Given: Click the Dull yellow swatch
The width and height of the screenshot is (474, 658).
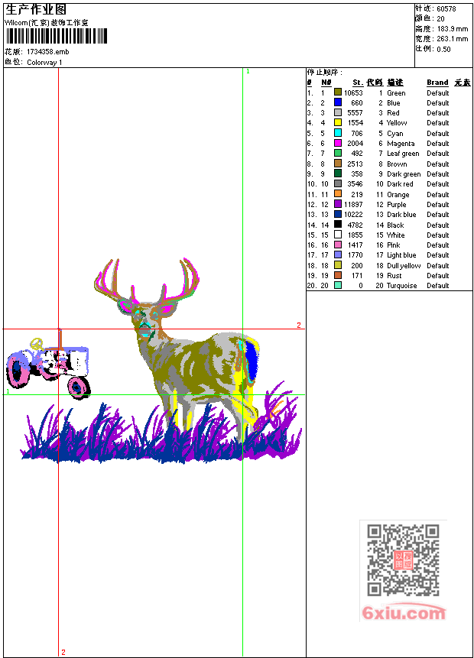Looking at the screenshot, I should pyautogui.click(x=338, y=264).
